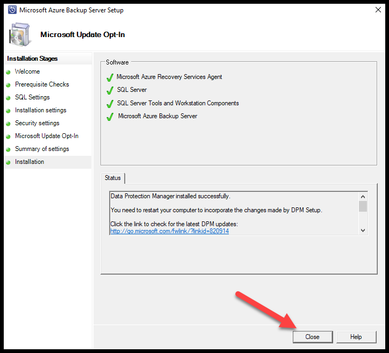Click the checkmark next to Recovery Services Agent

click(x=110, y=77)
